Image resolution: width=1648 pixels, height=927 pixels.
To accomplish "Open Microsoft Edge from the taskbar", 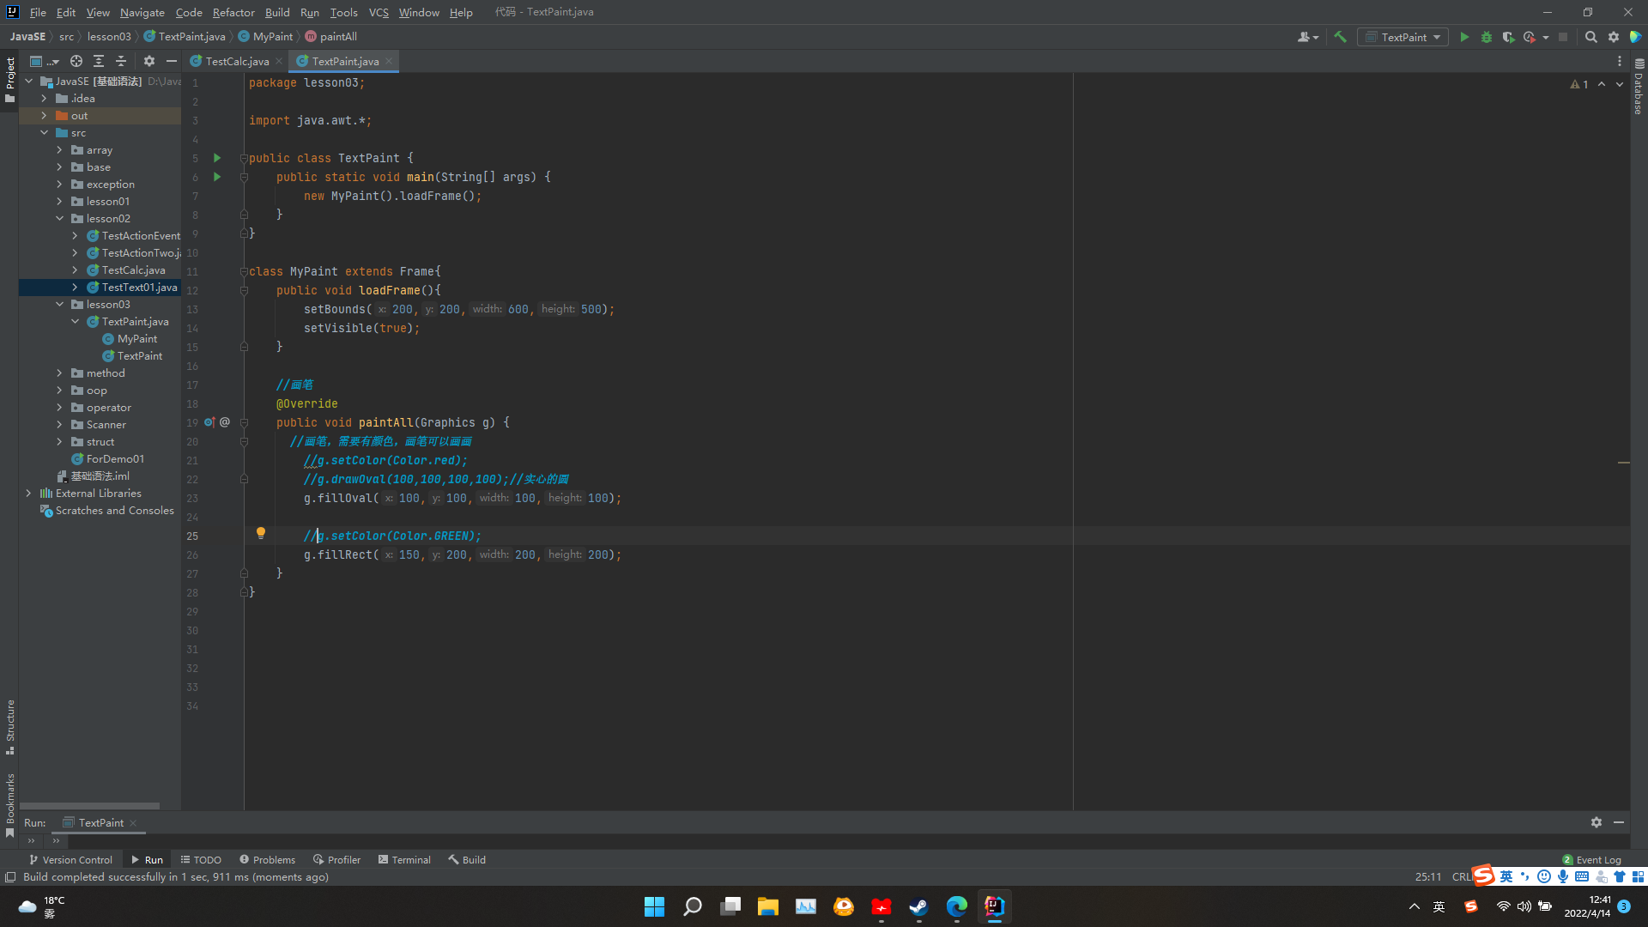I will (x=956, y=906).
